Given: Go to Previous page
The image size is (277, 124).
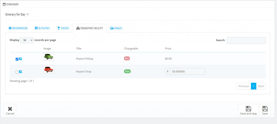Looking at the screenshot, I should [x=244, y=86].
